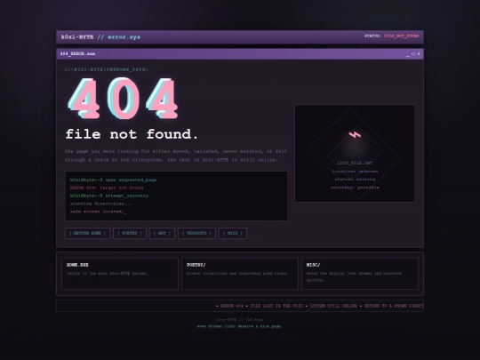This screenshot has width=480, height=360.
Task: Click the LOST_FILE.DAT label
Action: 355,164
